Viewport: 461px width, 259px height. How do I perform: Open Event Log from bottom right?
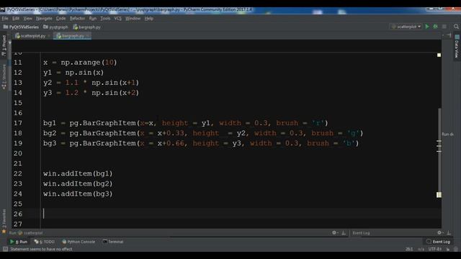click(x=438, y=242)
